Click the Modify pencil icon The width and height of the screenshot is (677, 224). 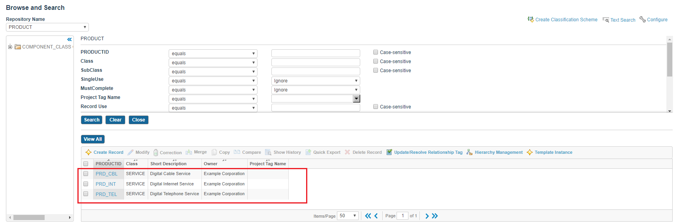click(x=130, y=152)
